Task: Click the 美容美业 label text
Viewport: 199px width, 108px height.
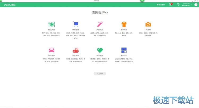Action: 100,29
